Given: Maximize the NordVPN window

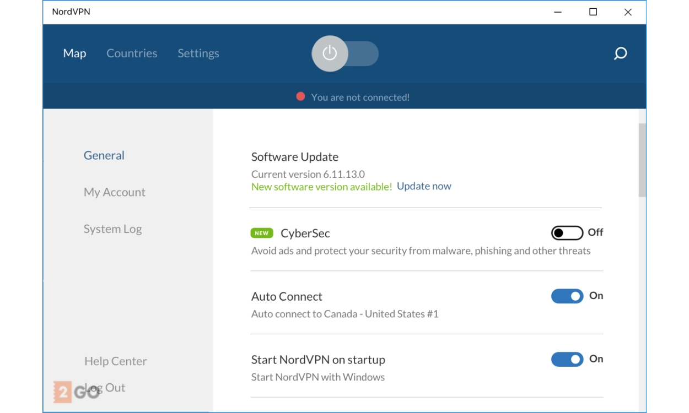Looking at the screenshot, I should [x=593, y=12].
